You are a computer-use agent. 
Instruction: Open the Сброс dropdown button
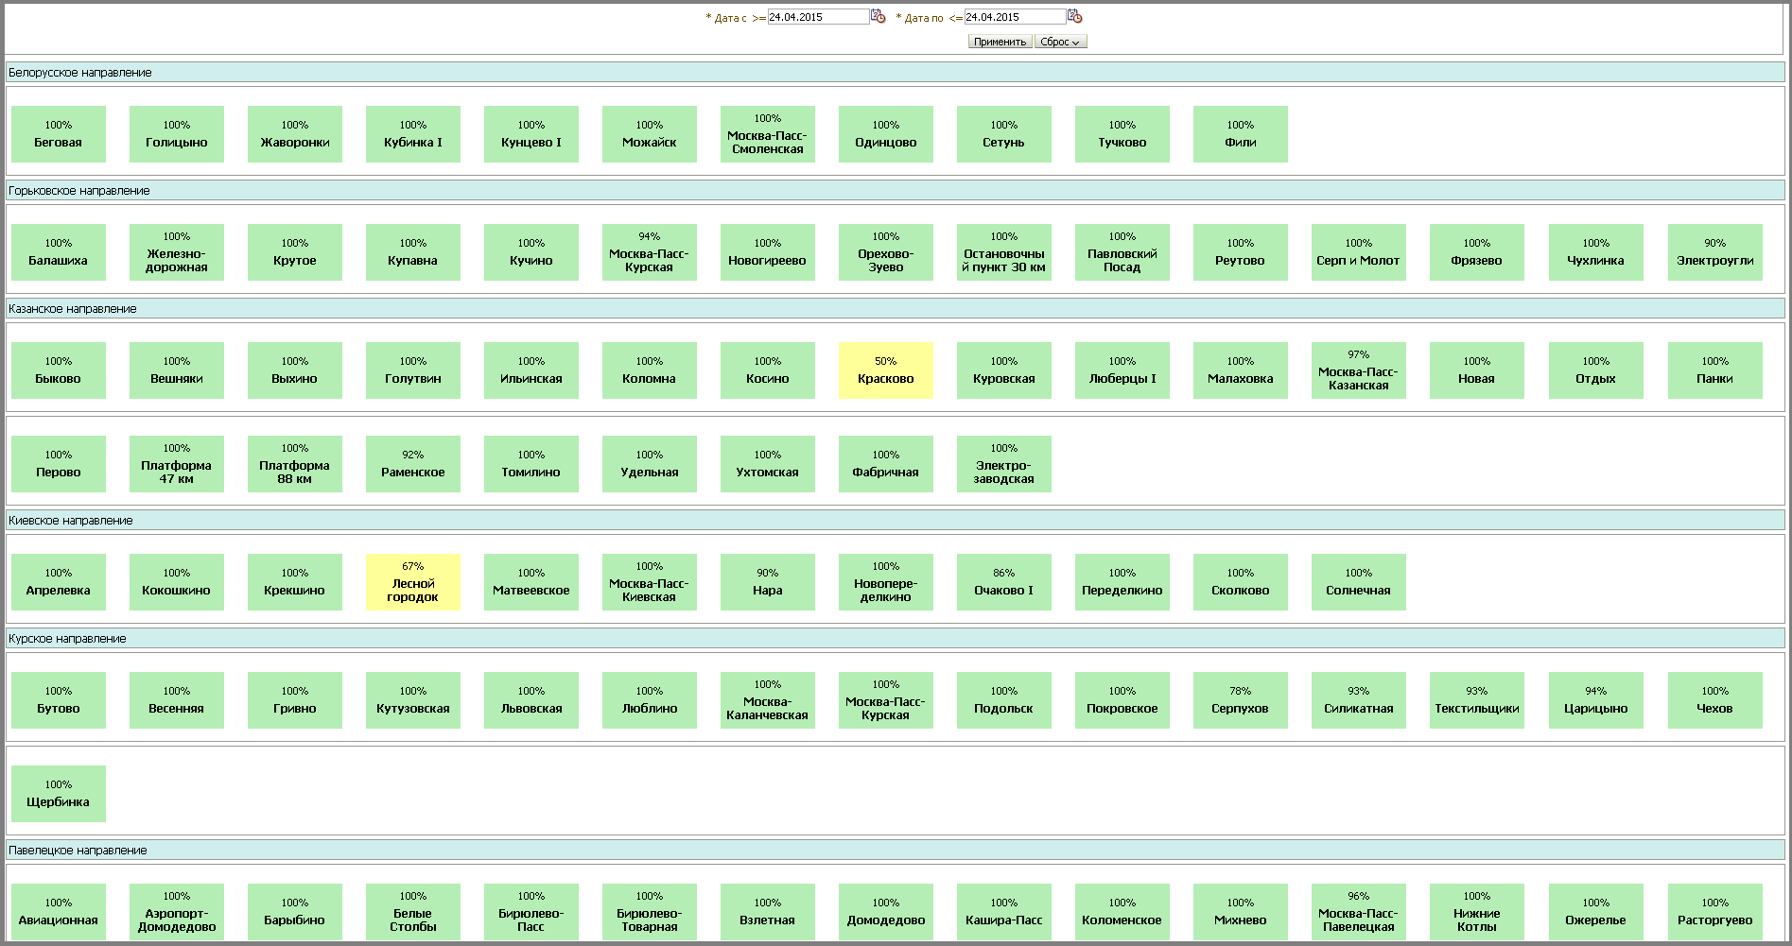click(x=1060, y=42)
